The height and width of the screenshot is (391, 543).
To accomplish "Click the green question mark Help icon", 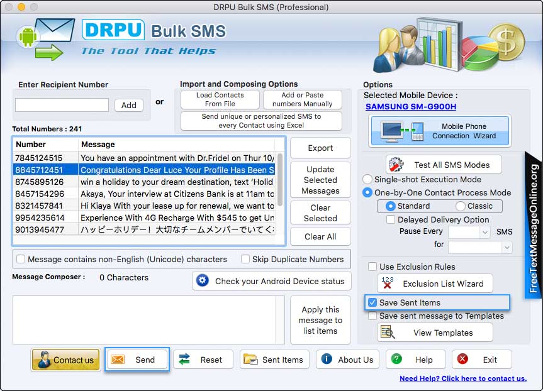I will [396, 359].
